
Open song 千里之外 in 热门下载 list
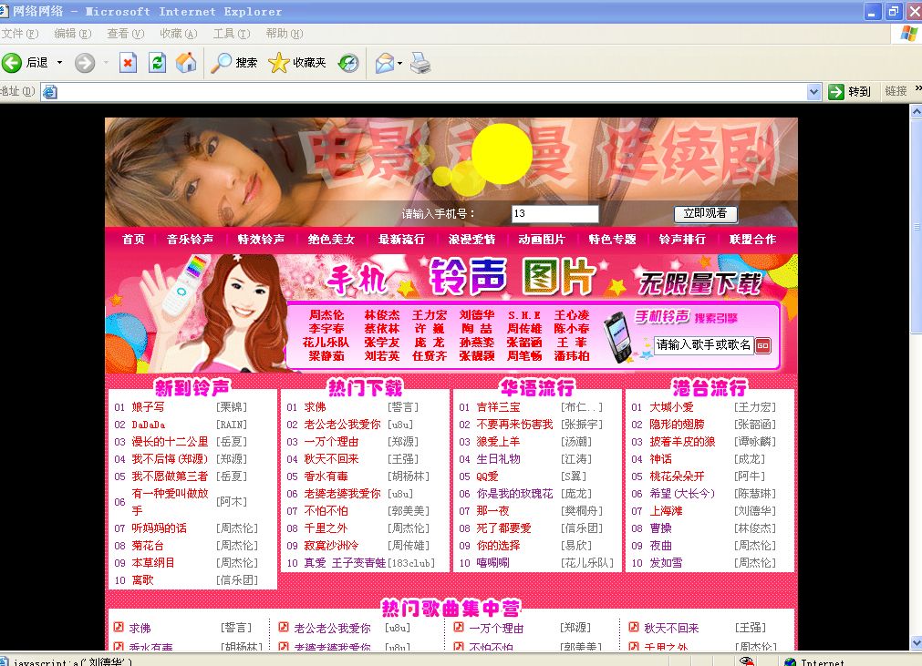point(326,528)
